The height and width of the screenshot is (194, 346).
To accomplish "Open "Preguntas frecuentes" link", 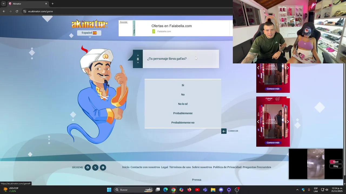I will pos(257,167).
